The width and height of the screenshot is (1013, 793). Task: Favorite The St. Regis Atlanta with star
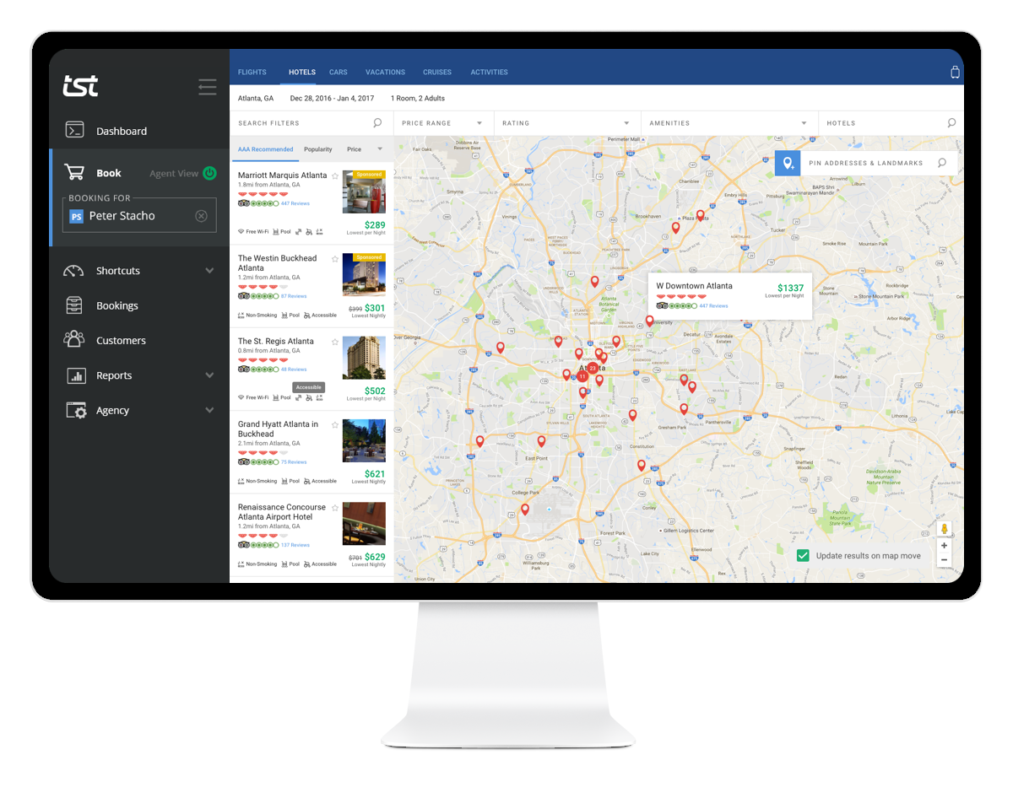tap(335, 342)
